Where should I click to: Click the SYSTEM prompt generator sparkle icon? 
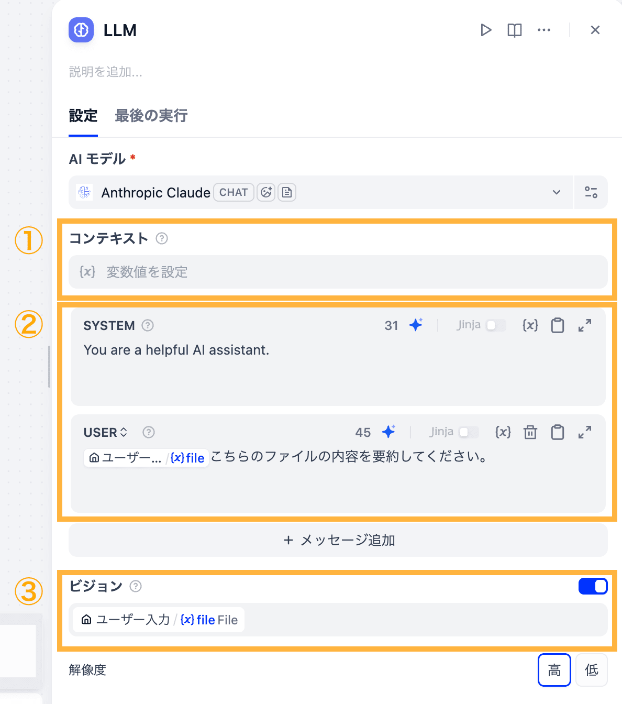point(416,325)
